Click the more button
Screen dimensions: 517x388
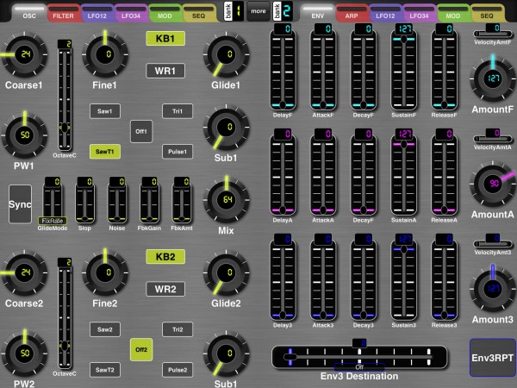click(x=258, y=11)
